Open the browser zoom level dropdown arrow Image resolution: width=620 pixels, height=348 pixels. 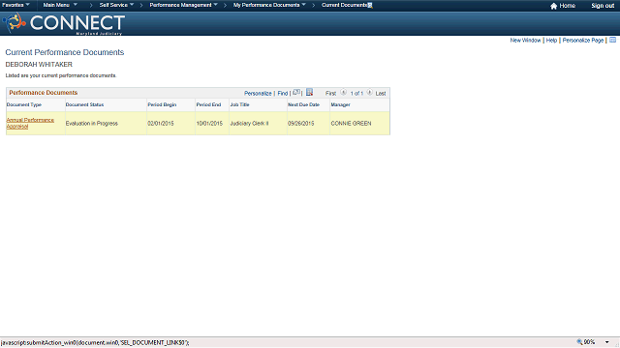point(607,342)
